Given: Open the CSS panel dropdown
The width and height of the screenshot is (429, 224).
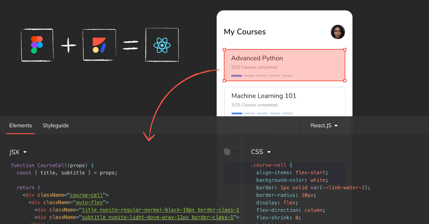Looking at the screenshot, I should tap(261, 152).
